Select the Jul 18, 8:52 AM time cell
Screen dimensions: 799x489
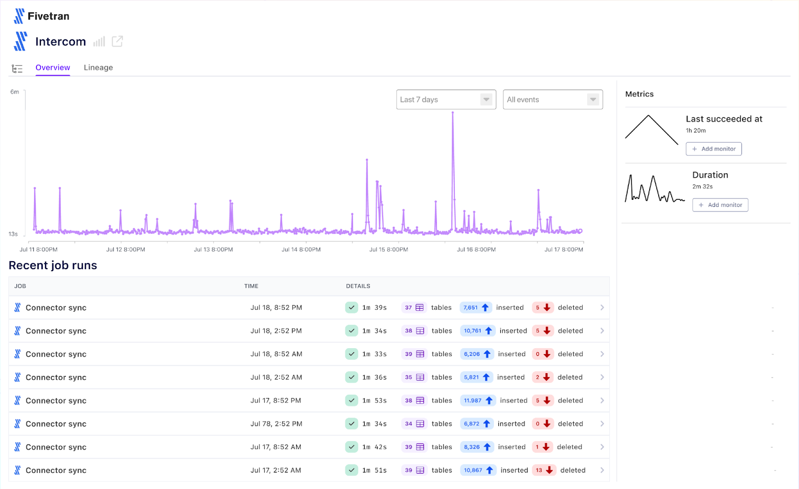276,354
